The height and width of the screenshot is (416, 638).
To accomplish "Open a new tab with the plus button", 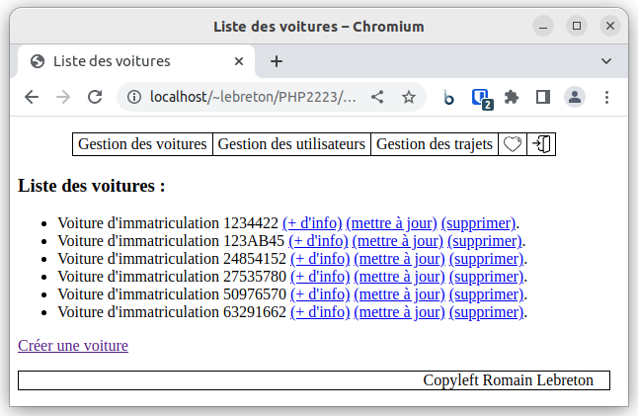I will click(277, 61).
